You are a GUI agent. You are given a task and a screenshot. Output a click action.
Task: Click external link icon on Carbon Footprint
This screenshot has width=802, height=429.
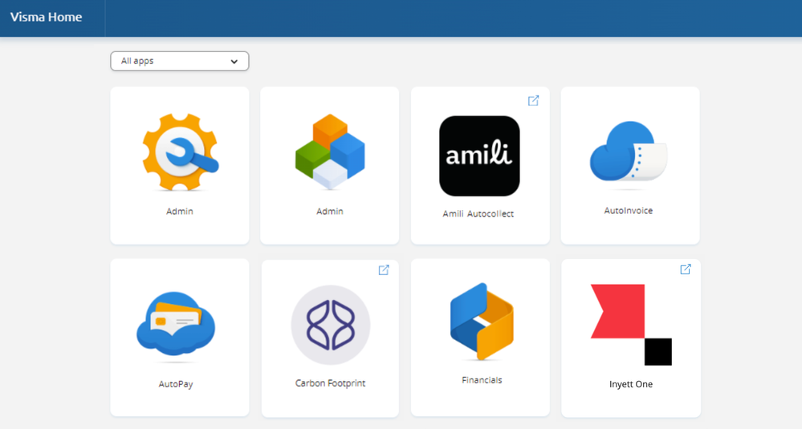(x=384, y=270)
